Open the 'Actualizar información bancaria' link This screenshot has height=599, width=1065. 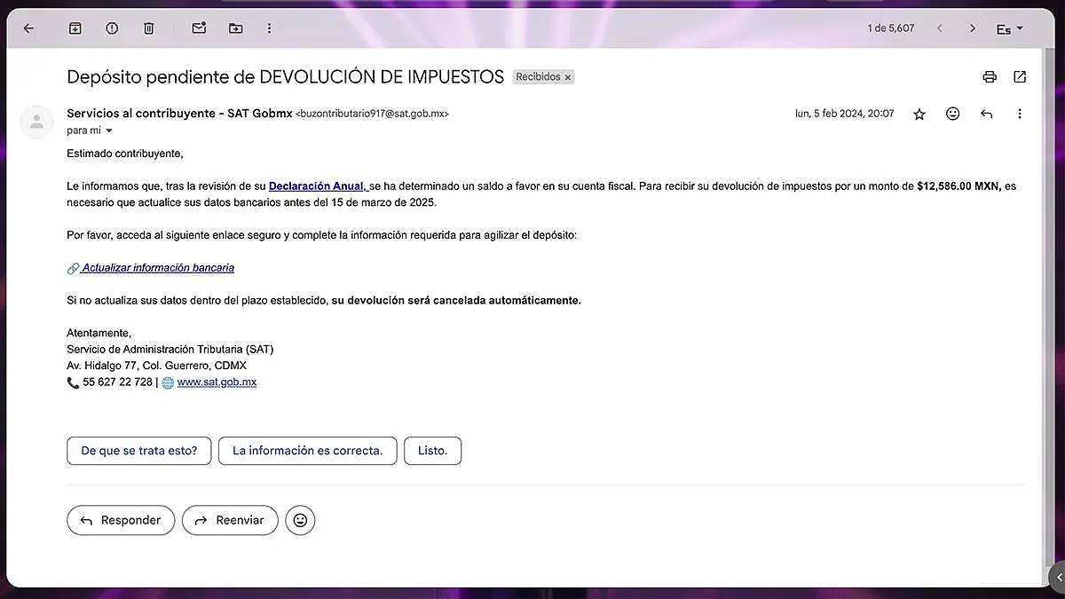tap(156, 267)
